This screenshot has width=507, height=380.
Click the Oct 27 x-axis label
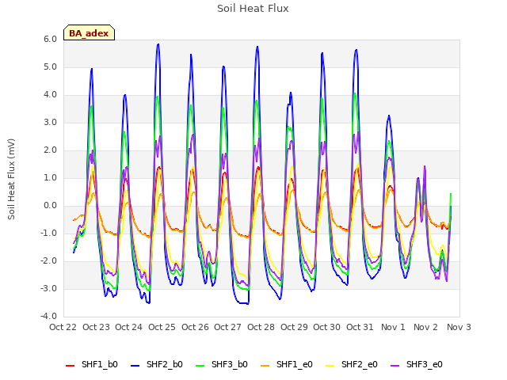point(227,327)
